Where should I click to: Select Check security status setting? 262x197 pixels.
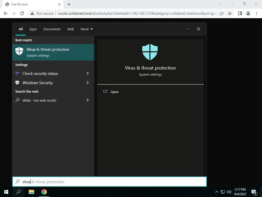[x=53, y=74]
